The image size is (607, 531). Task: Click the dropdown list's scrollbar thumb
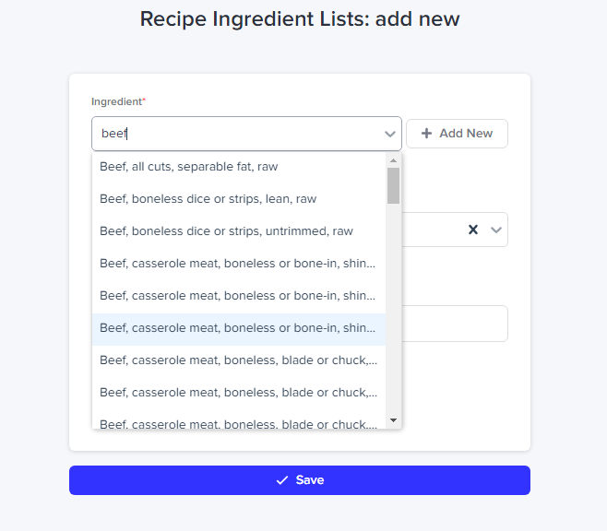click(393, 185)
